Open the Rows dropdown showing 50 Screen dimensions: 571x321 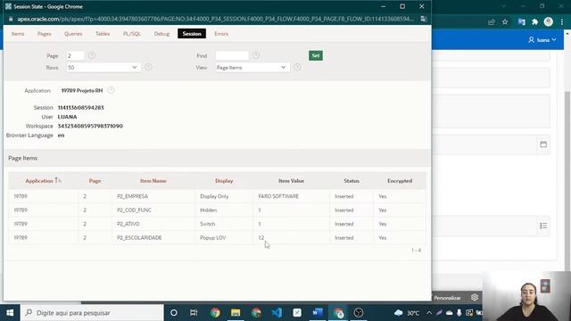point(103,68)
